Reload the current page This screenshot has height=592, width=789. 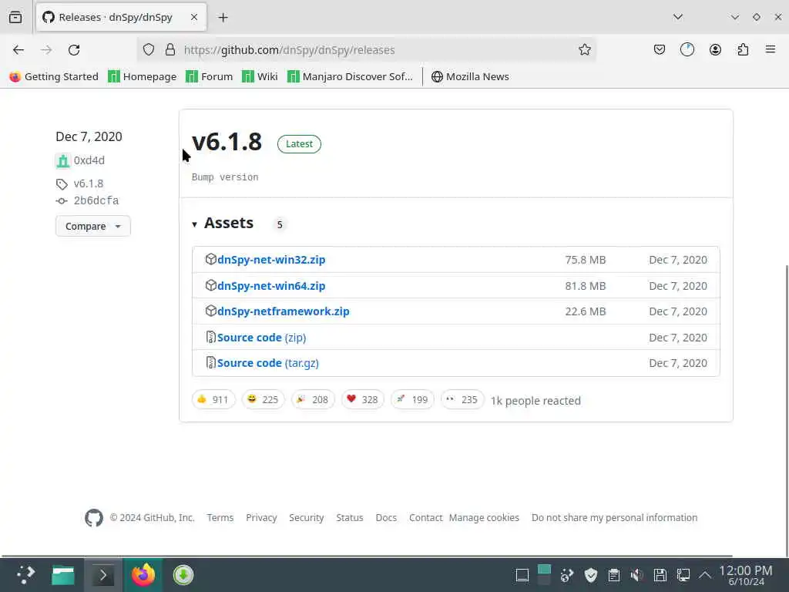pyautogui.click(x=74, y=50)
